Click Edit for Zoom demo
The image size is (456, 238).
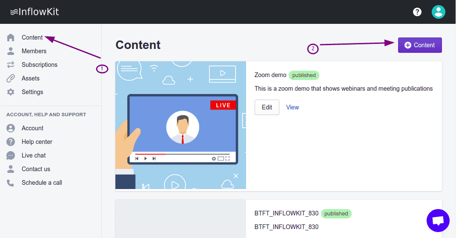267,107
